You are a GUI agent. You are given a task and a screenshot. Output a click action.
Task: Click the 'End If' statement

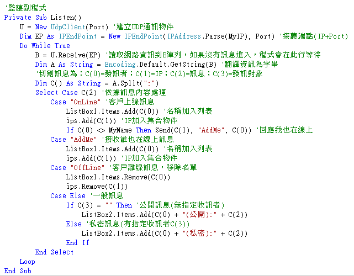pos(78,243)
